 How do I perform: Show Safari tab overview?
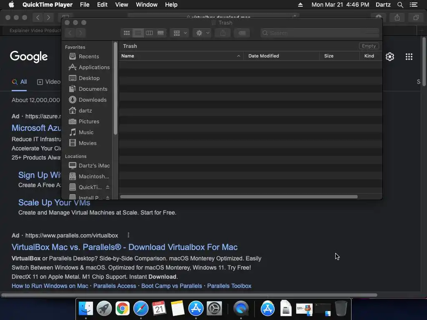416,17
